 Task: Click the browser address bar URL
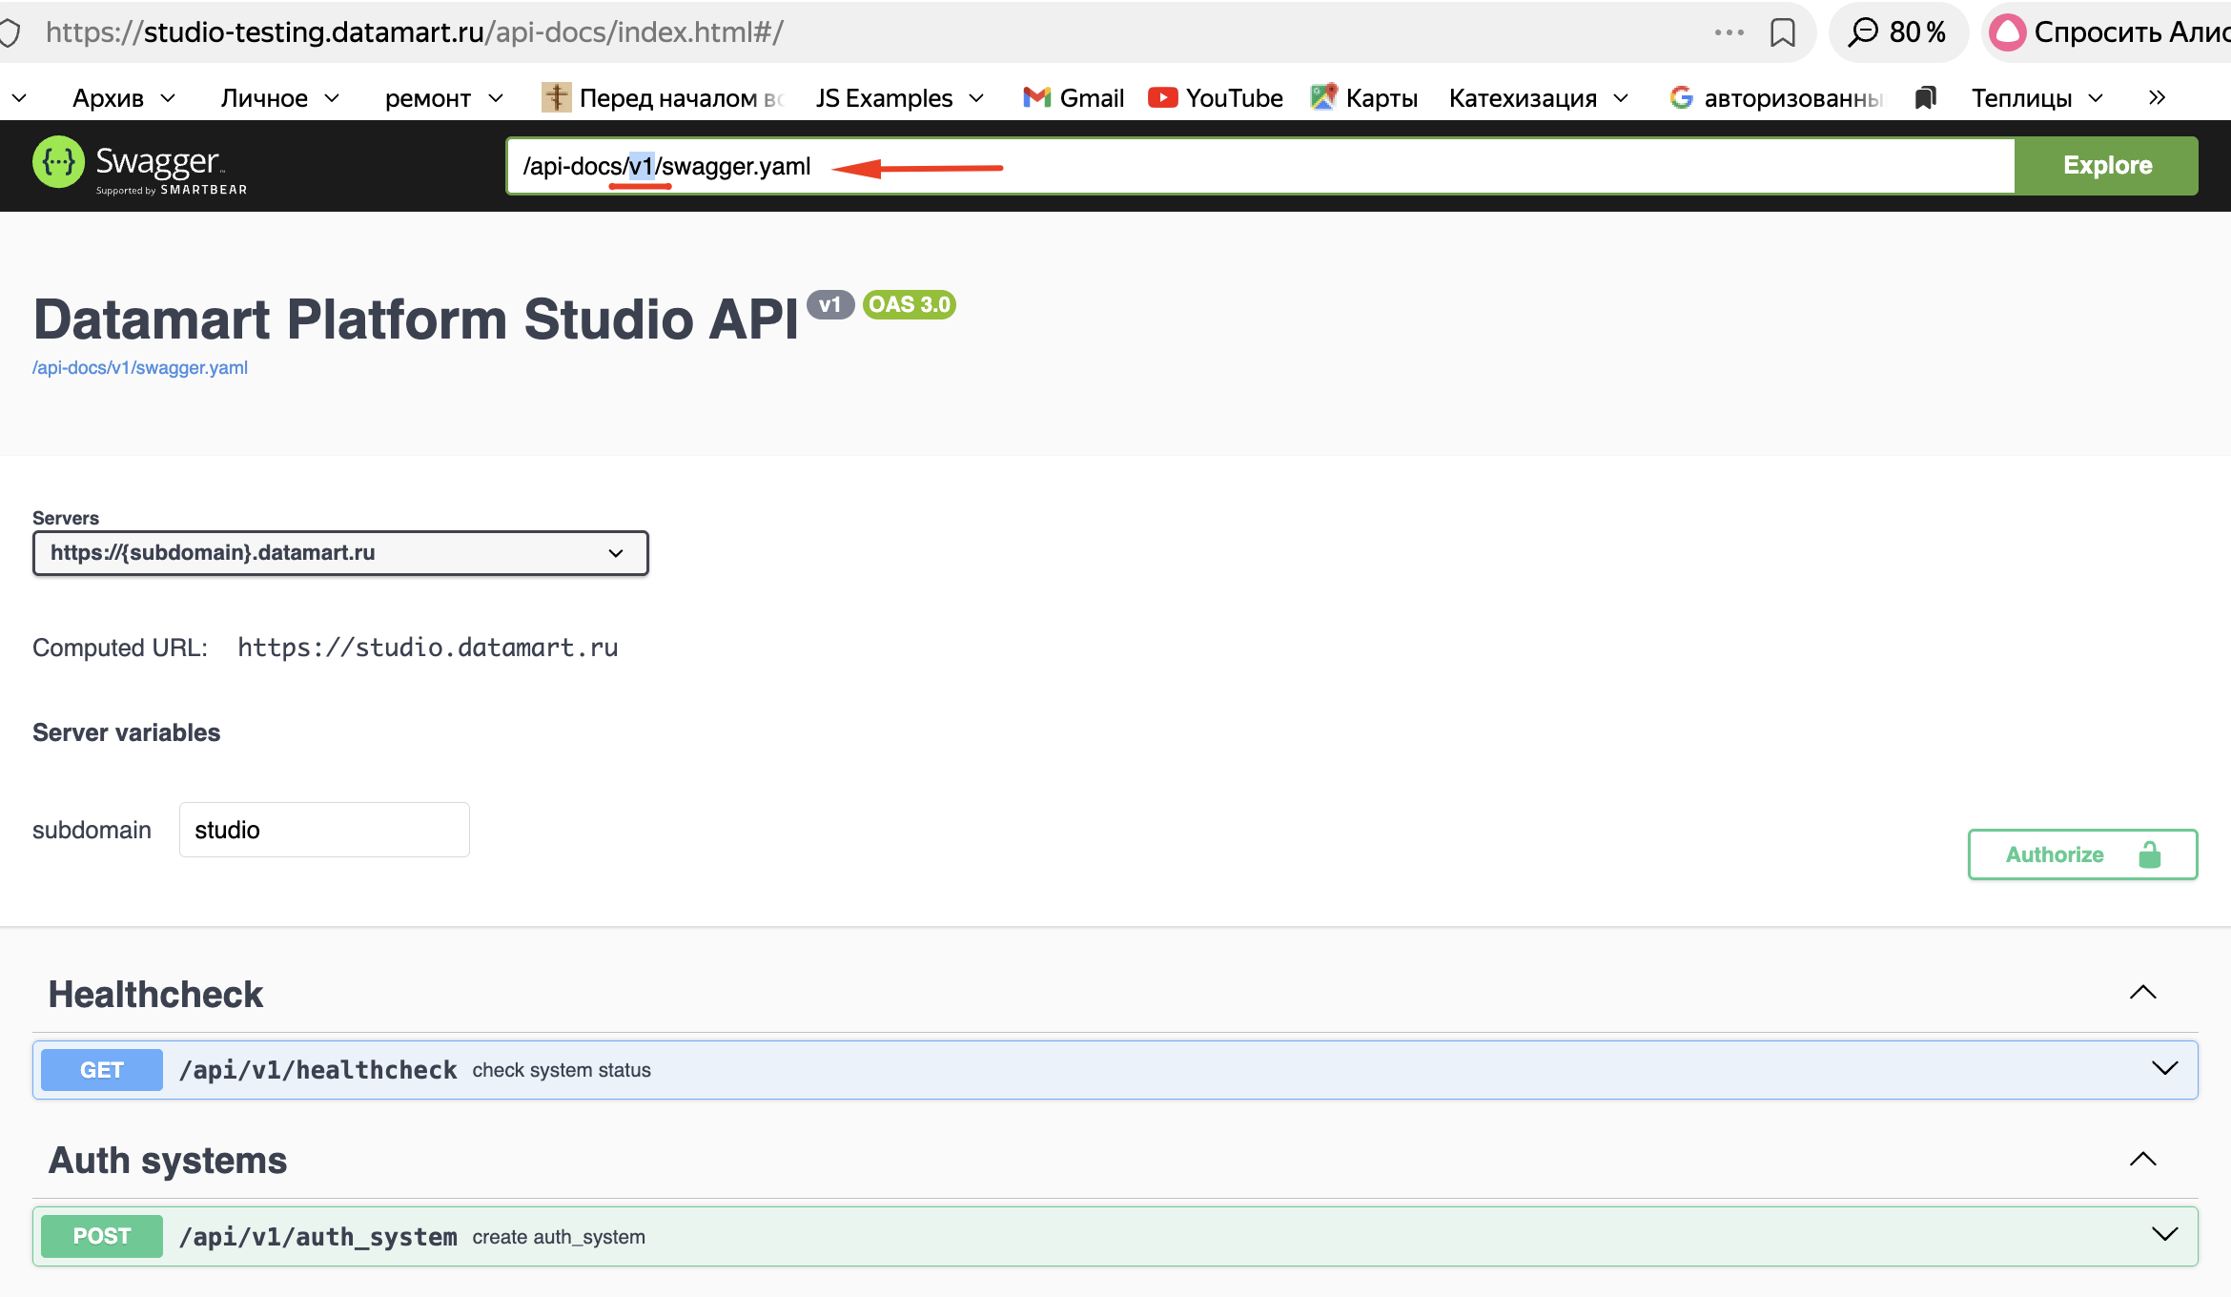click(415, 32)
